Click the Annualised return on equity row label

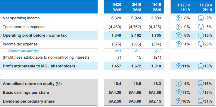coord(32,84)
